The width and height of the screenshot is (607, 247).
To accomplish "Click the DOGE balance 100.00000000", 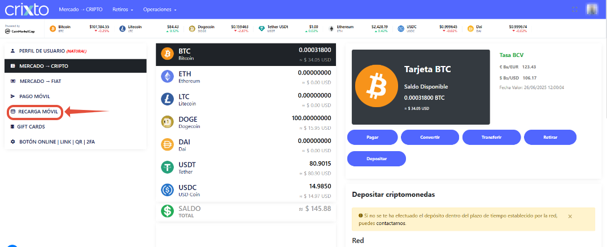I will tap(311, 118).
